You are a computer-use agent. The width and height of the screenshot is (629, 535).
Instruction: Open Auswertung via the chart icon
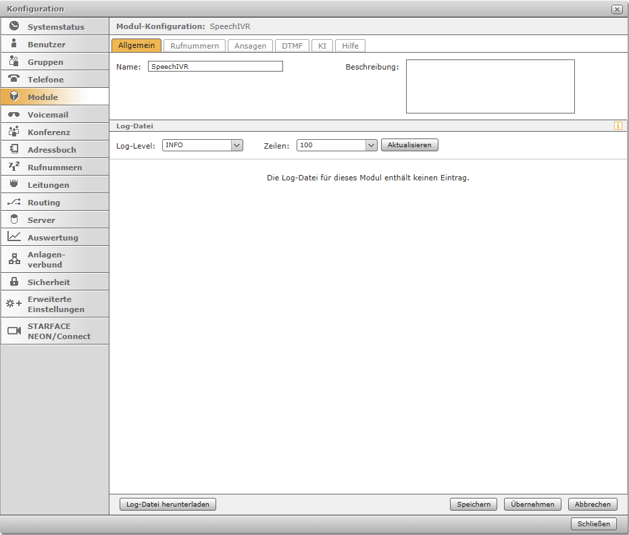coord(14,237)
